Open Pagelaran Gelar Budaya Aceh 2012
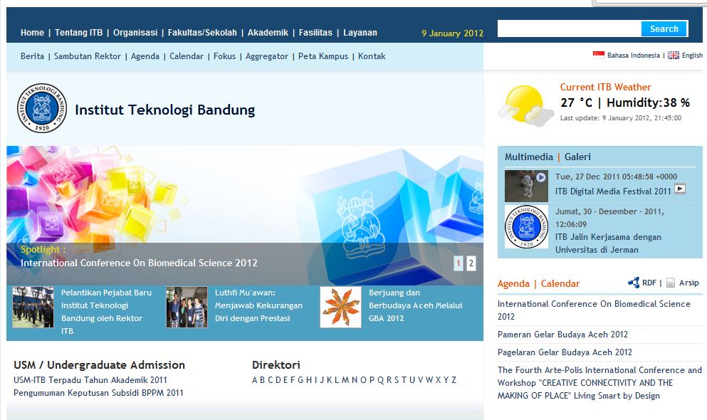707x420 pixels. tap(565, 352)
